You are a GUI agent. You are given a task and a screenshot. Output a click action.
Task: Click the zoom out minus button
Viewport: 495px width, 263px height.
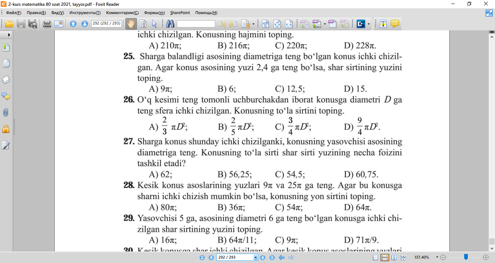click(442, 257)
